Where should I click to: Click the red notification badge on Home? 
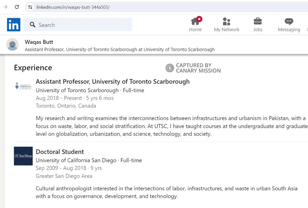click(x=199, y=19)
